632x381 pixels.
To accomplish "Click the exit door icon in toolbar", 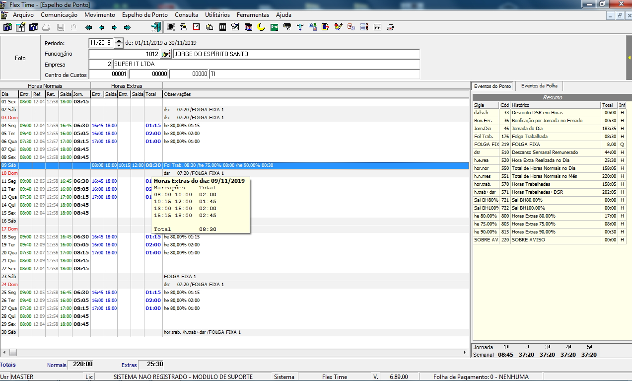I will [155, 27].
